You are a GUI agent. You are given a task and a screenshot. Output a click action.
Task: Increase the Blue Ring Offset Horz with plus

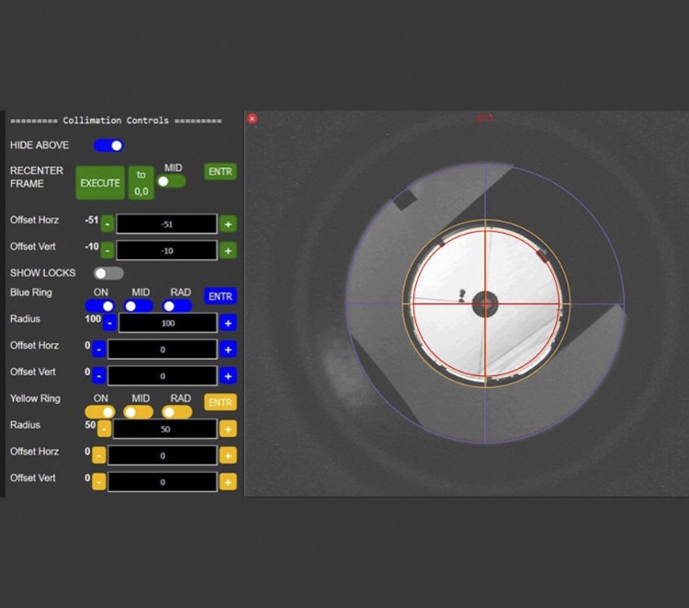[x=228, y=350]
